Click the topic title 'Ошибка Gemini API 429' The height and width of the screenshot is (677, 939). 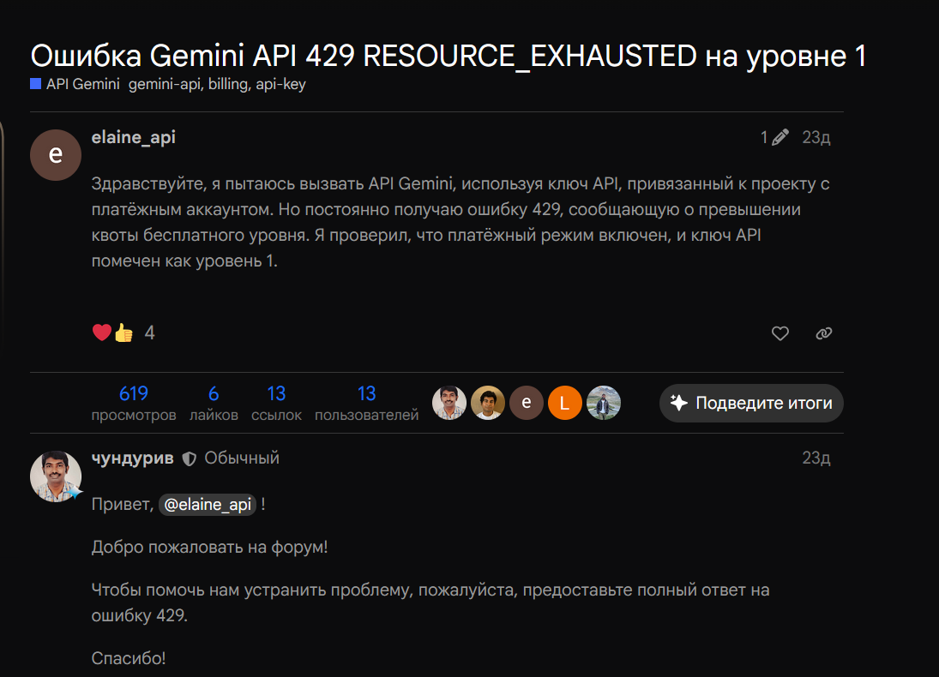coord(448,57)
